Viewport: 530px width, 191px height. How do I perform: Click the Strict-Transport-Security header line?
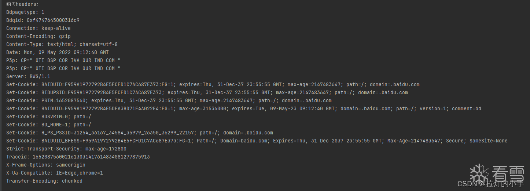click(x=66, y=149)
